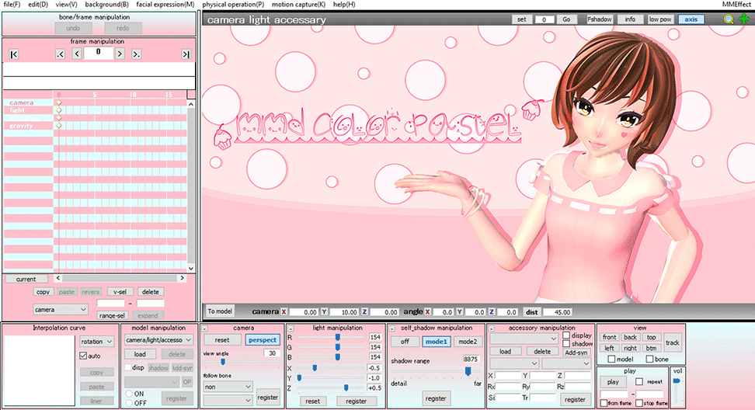The height and width of the screenshot is (410, 755).
Task: Collapse the self_shadow manipulation panel
Action: pos(391,328)
